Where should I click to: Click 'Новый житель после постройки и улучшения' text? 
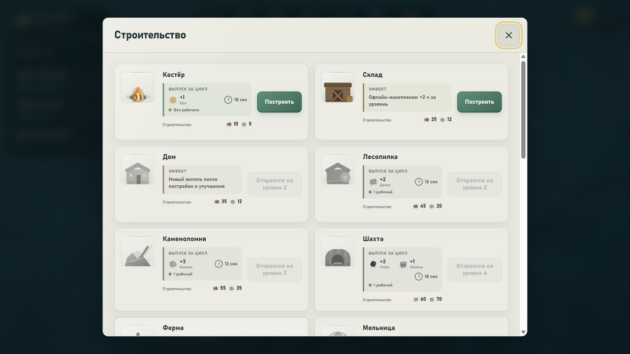click(197, 183)
